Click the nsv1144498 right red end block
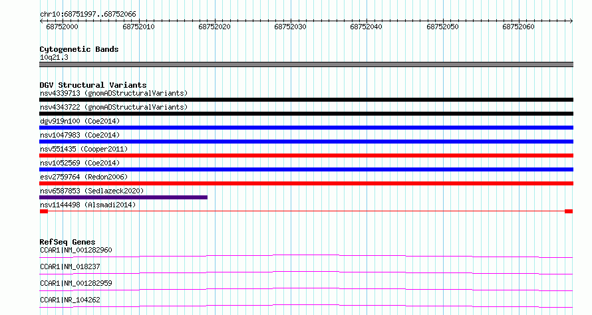592x315 pixels. coord(569,211)
